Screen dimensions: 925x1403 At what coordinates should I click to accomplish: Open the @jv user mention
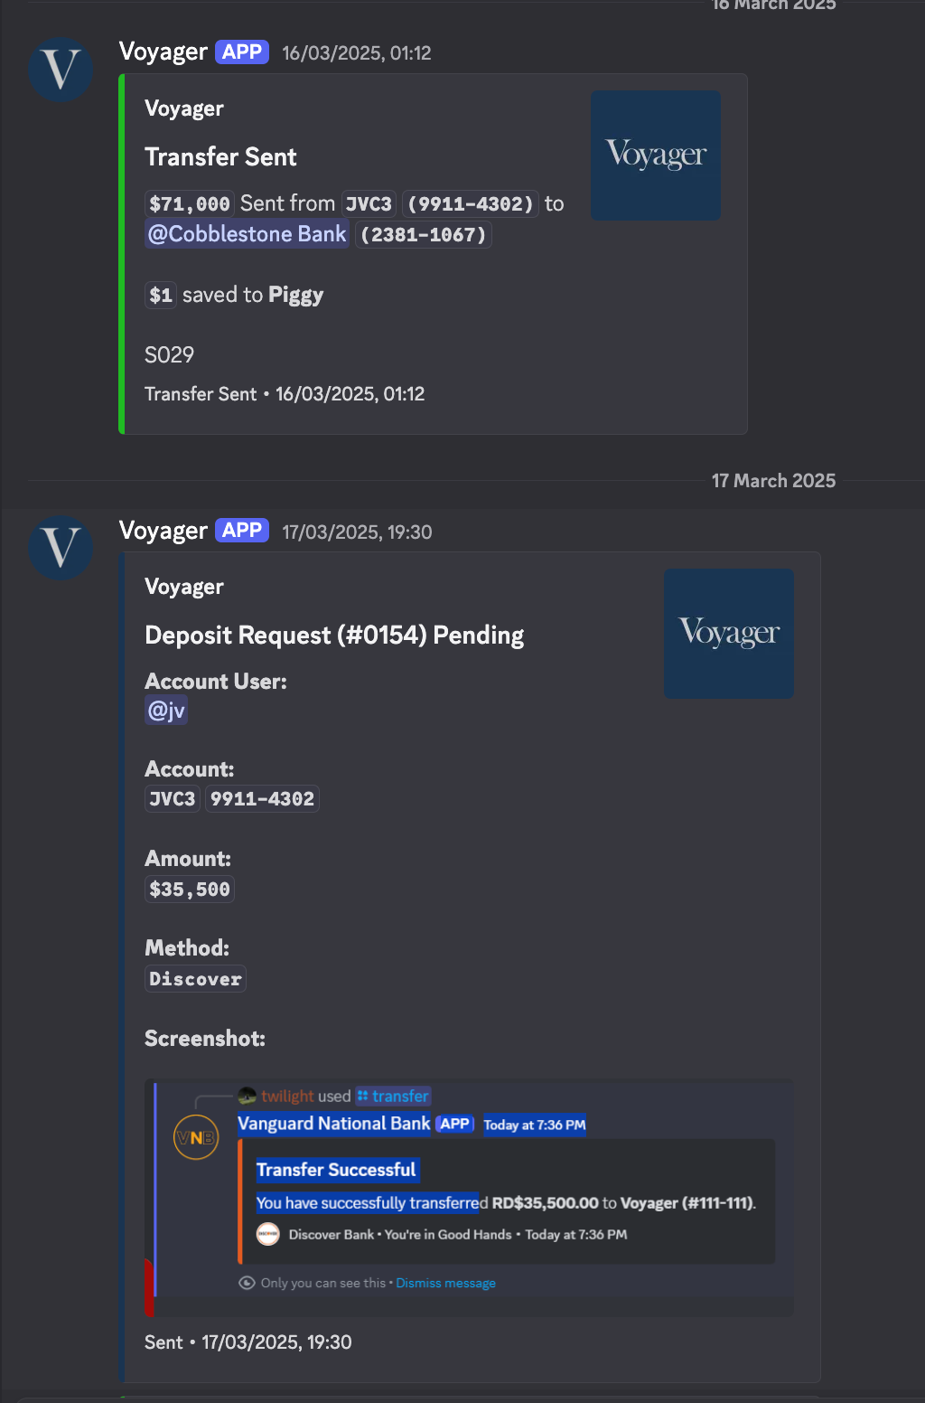[x=166, y=710]
